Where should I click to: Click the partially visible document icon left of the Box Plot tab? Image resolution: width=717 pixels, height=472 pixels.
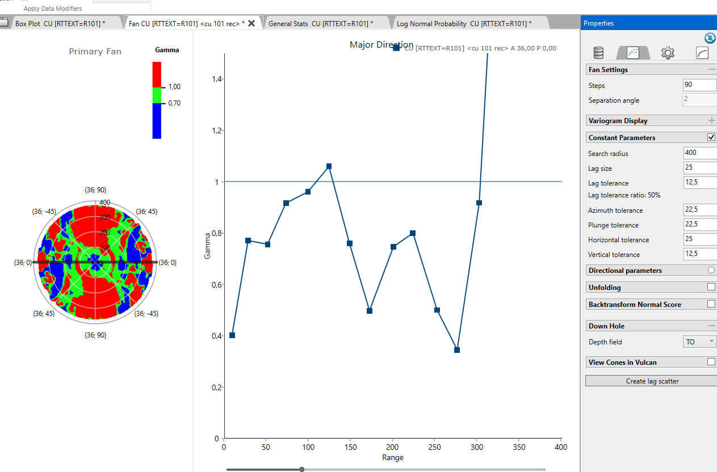click(x=4, y=23)
